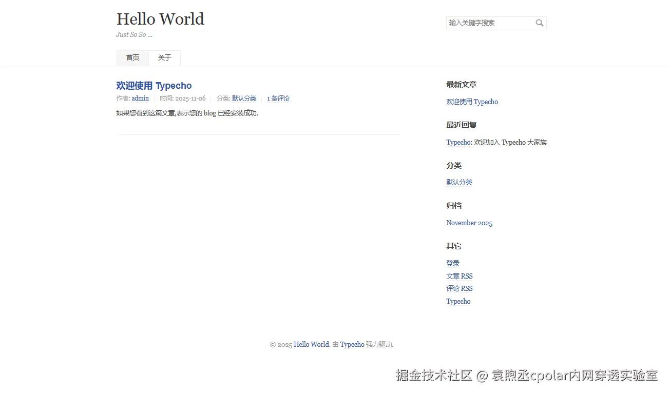Open 默认分类 in the post meta line

[x=244, y=98]
